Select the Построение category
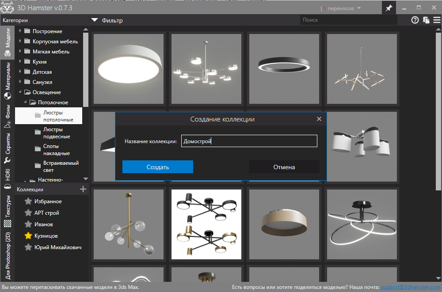 click(x=47, y=31)
